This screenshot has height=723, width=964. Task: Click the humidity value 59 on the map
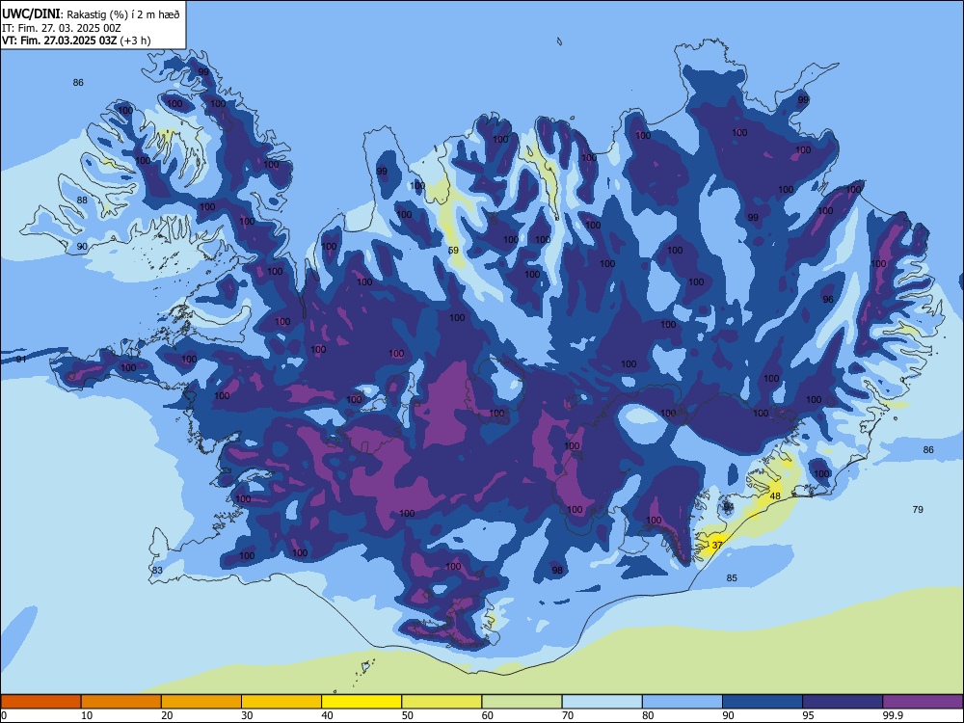click(x=453, y=251)
